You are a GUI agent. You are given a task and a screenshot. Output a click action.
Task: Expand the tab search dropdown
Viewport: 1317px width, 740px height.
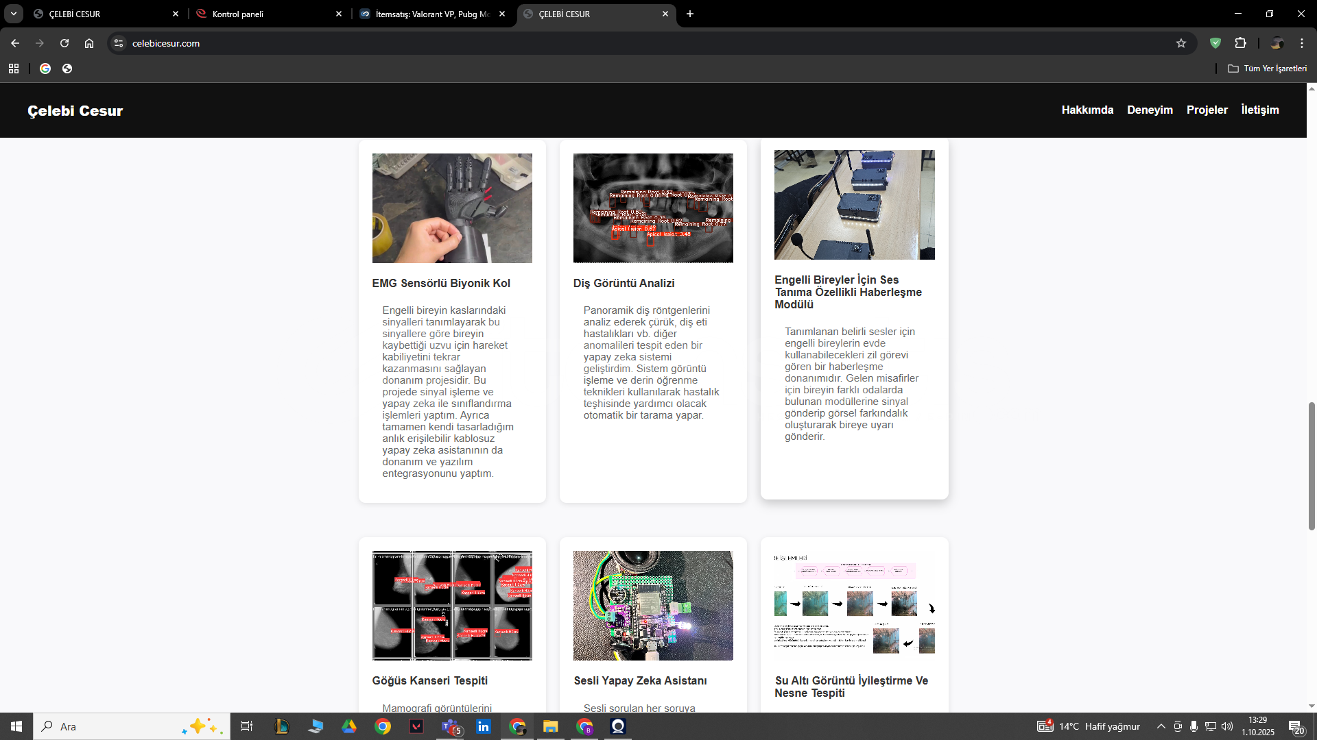click(14, 14)
